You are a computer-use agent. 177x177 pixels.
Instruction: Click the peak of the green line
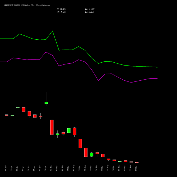[52, 31]
